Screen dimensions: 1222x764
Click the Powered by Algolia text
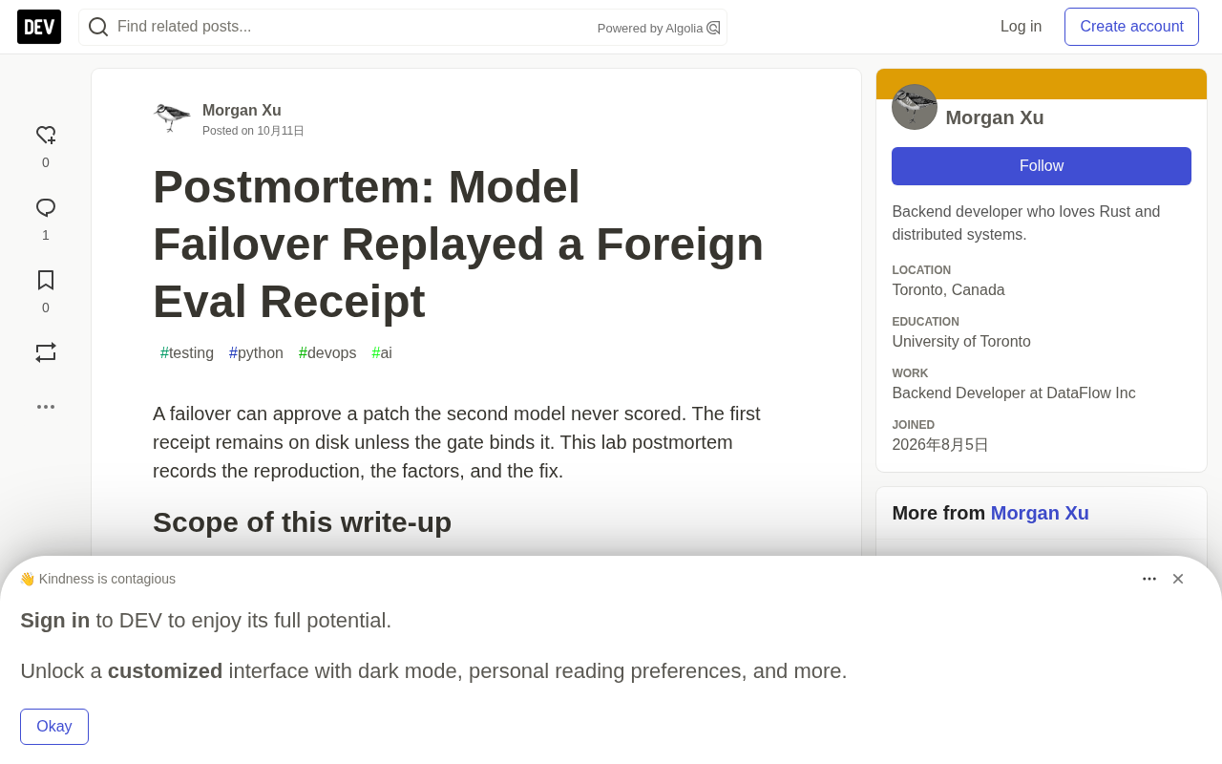click(x=650, y=29)
